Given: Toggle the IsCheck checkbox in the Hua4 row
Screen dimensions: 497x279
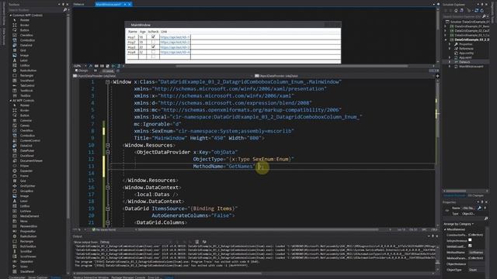Looking at the screenshot, I should click(153, 52).
